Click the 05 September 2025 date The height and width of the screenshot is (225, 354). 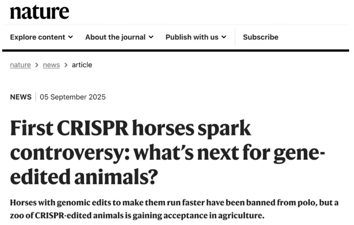72,97
